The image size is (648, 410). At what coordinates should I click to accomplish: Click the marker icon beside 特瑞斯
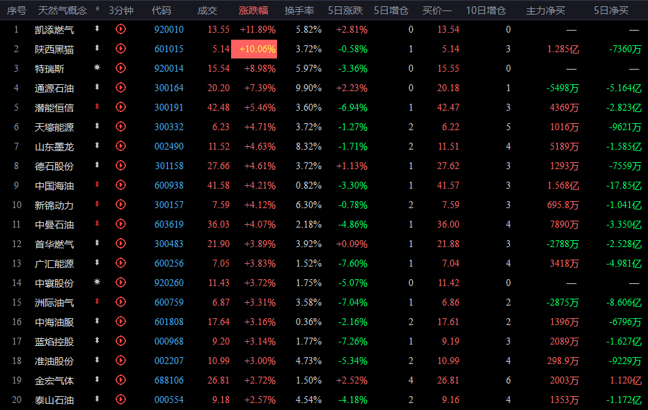[x=97, y=68]
